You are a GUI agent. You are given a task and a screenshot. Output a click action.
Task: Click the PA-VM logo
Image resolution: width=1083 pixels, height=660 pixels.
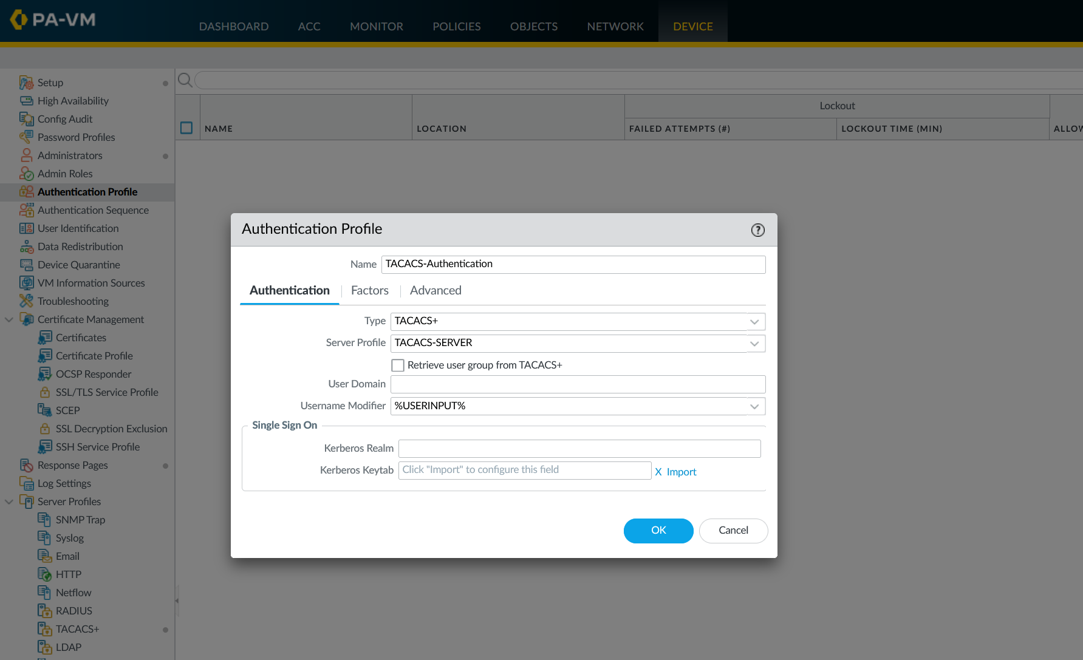click(x=53, y=19)
